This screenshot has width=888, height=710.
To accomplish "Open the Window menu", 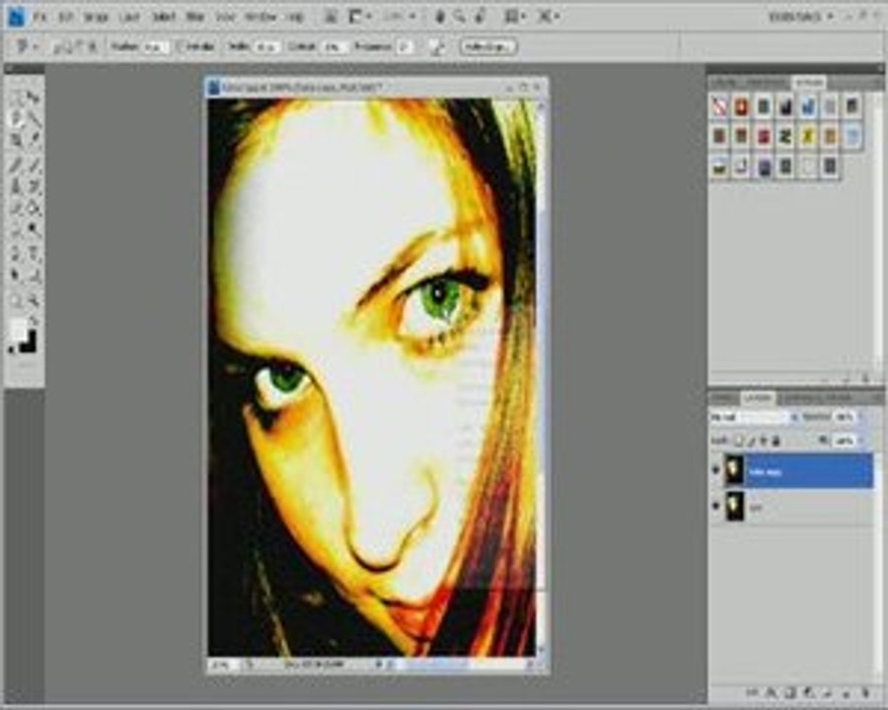I will [260, 17].
